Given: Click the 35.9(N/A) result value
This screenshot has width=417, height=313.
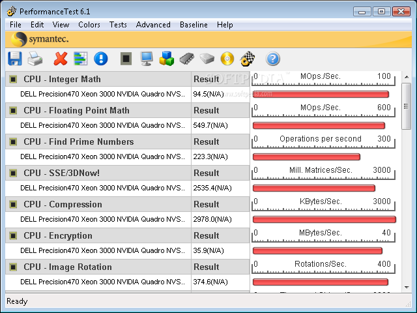Looking at the screenshot, I should click(x=208, y=250).
